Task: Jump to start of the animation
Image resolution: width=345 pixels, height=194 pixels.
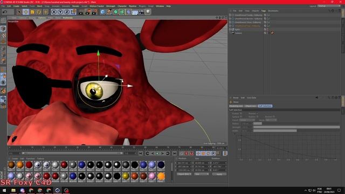Action: [141, 153]
